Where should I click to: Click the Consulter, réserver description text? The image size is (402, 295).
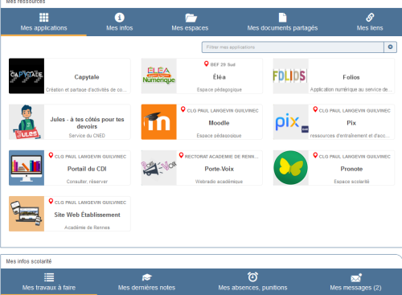click(x=87, y=182)
